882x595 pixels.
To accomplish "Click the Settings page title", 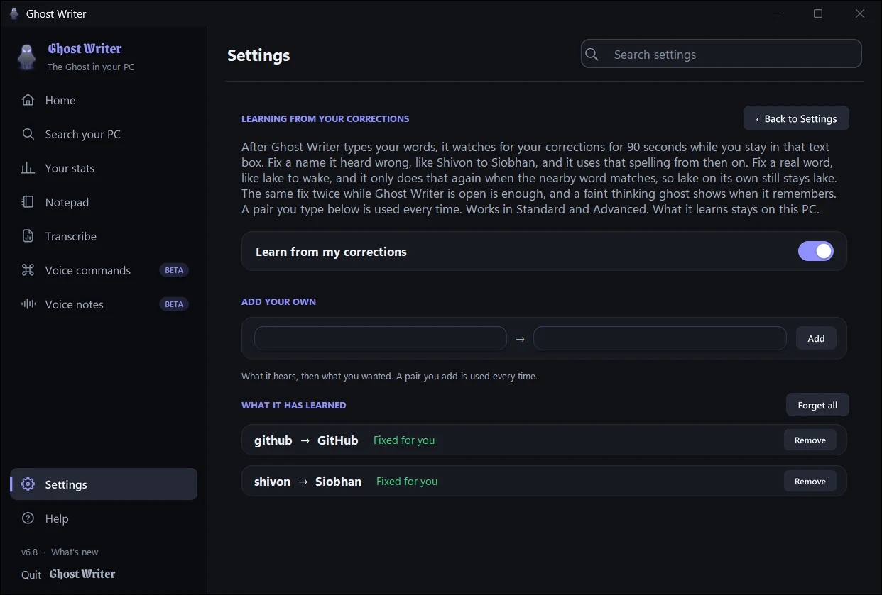I will (x=258, y=55).
